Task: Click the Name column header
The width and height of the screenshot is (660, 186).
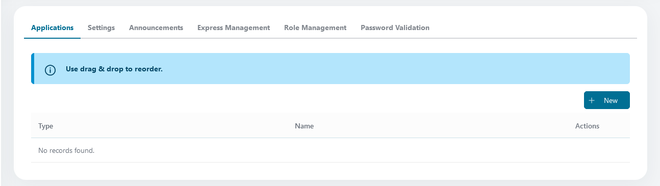Action: (x=304, y=126)
